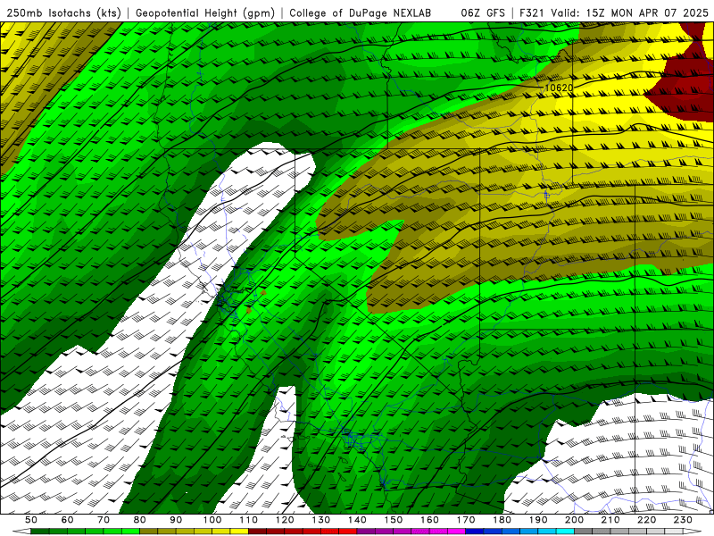Click the dark red swatch right of 110
This screenshot has width=714, height=536.
click(257, 532)
